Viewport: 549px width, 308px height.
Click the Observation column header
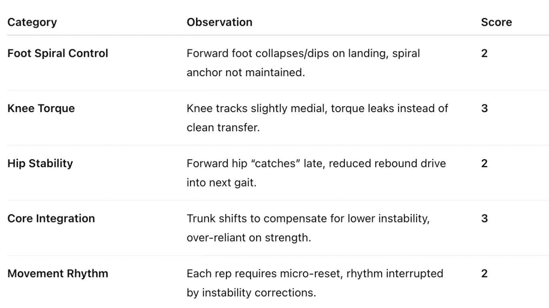point(219,22)
